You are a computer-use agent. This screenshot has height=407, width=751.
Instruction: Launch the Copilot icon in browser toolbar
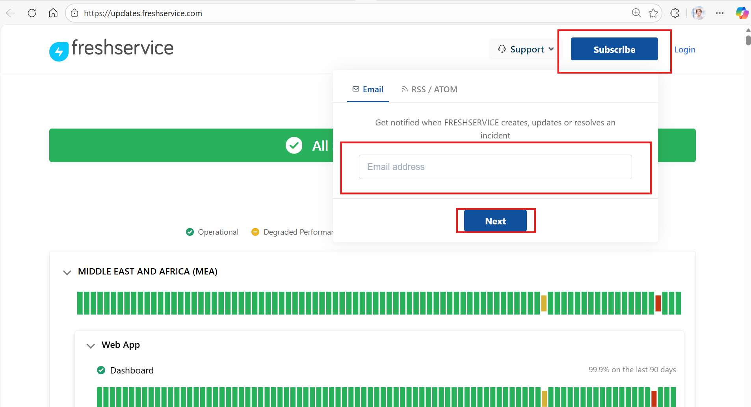(742, 13)
